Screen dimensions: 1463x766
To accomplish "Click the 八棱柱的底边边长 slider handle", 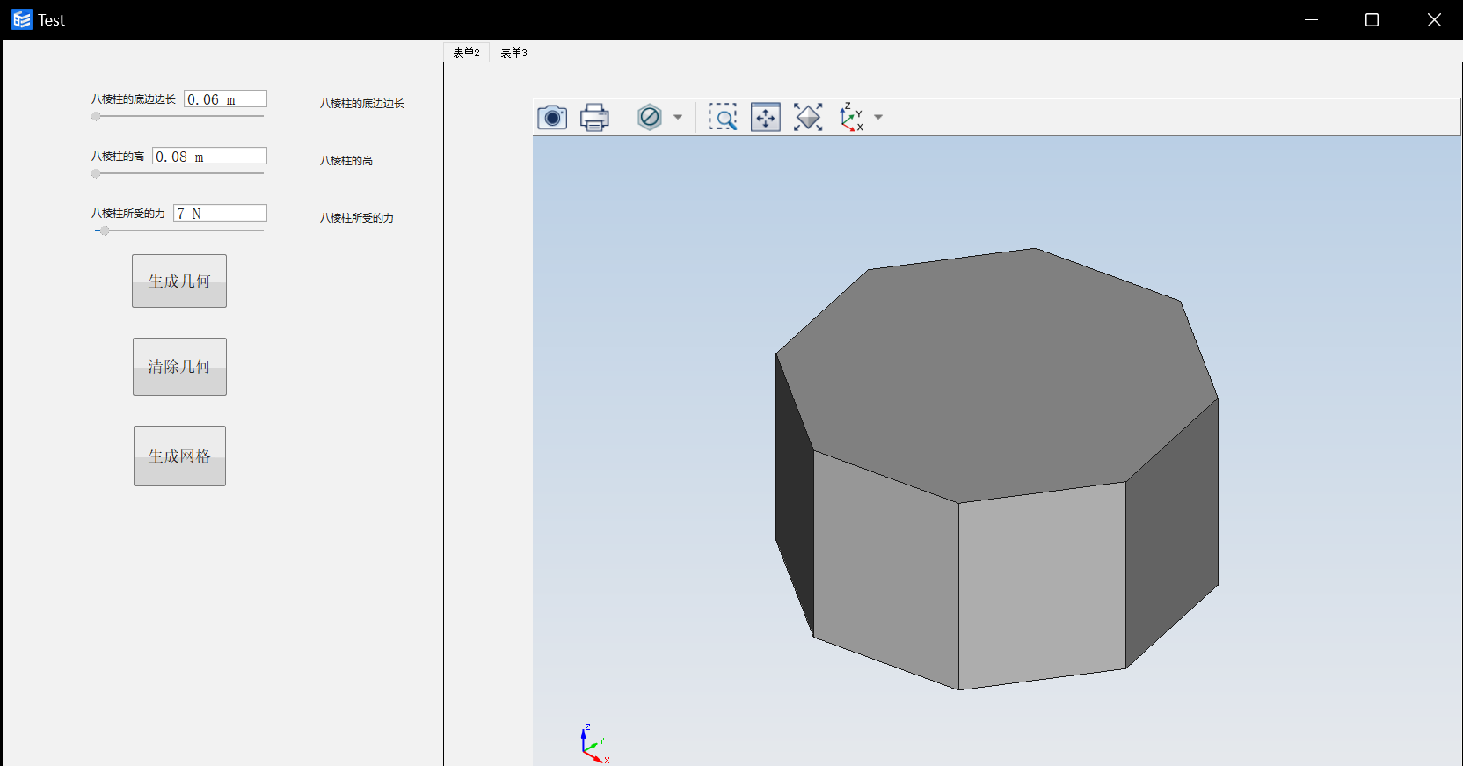I will coord(96,116).
